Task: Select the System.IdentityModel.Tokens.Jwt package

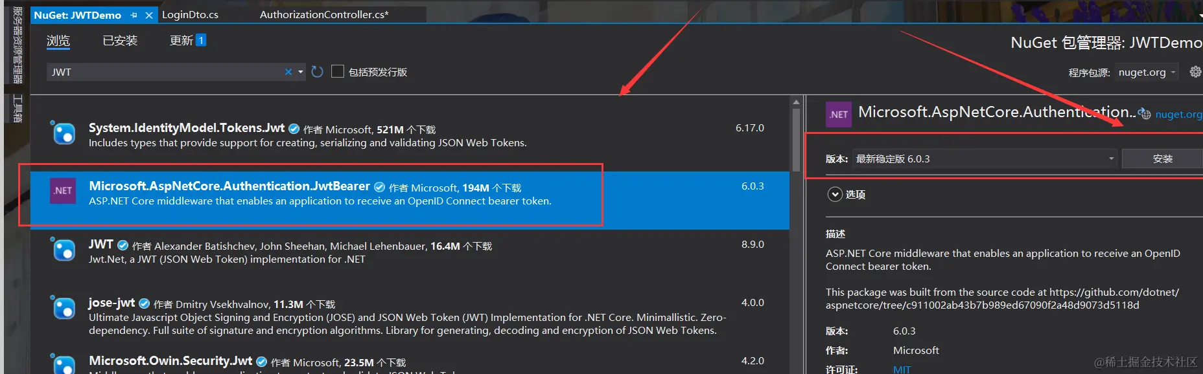Action: coord(410,135)
